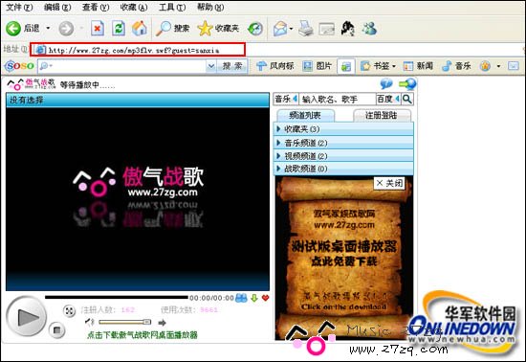This screenshot has height=362, width=526.
Task: Click the red heart favorite icon
Action: point(265,298)
